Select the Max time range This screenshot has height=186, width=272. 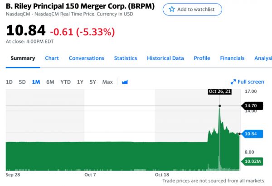pyautogui.click(x=107, y=82)
